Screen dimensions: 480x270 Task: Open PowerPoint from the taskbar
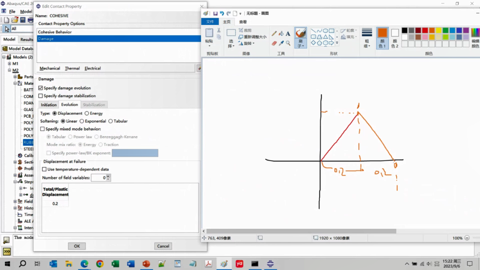tap(146, 264)
